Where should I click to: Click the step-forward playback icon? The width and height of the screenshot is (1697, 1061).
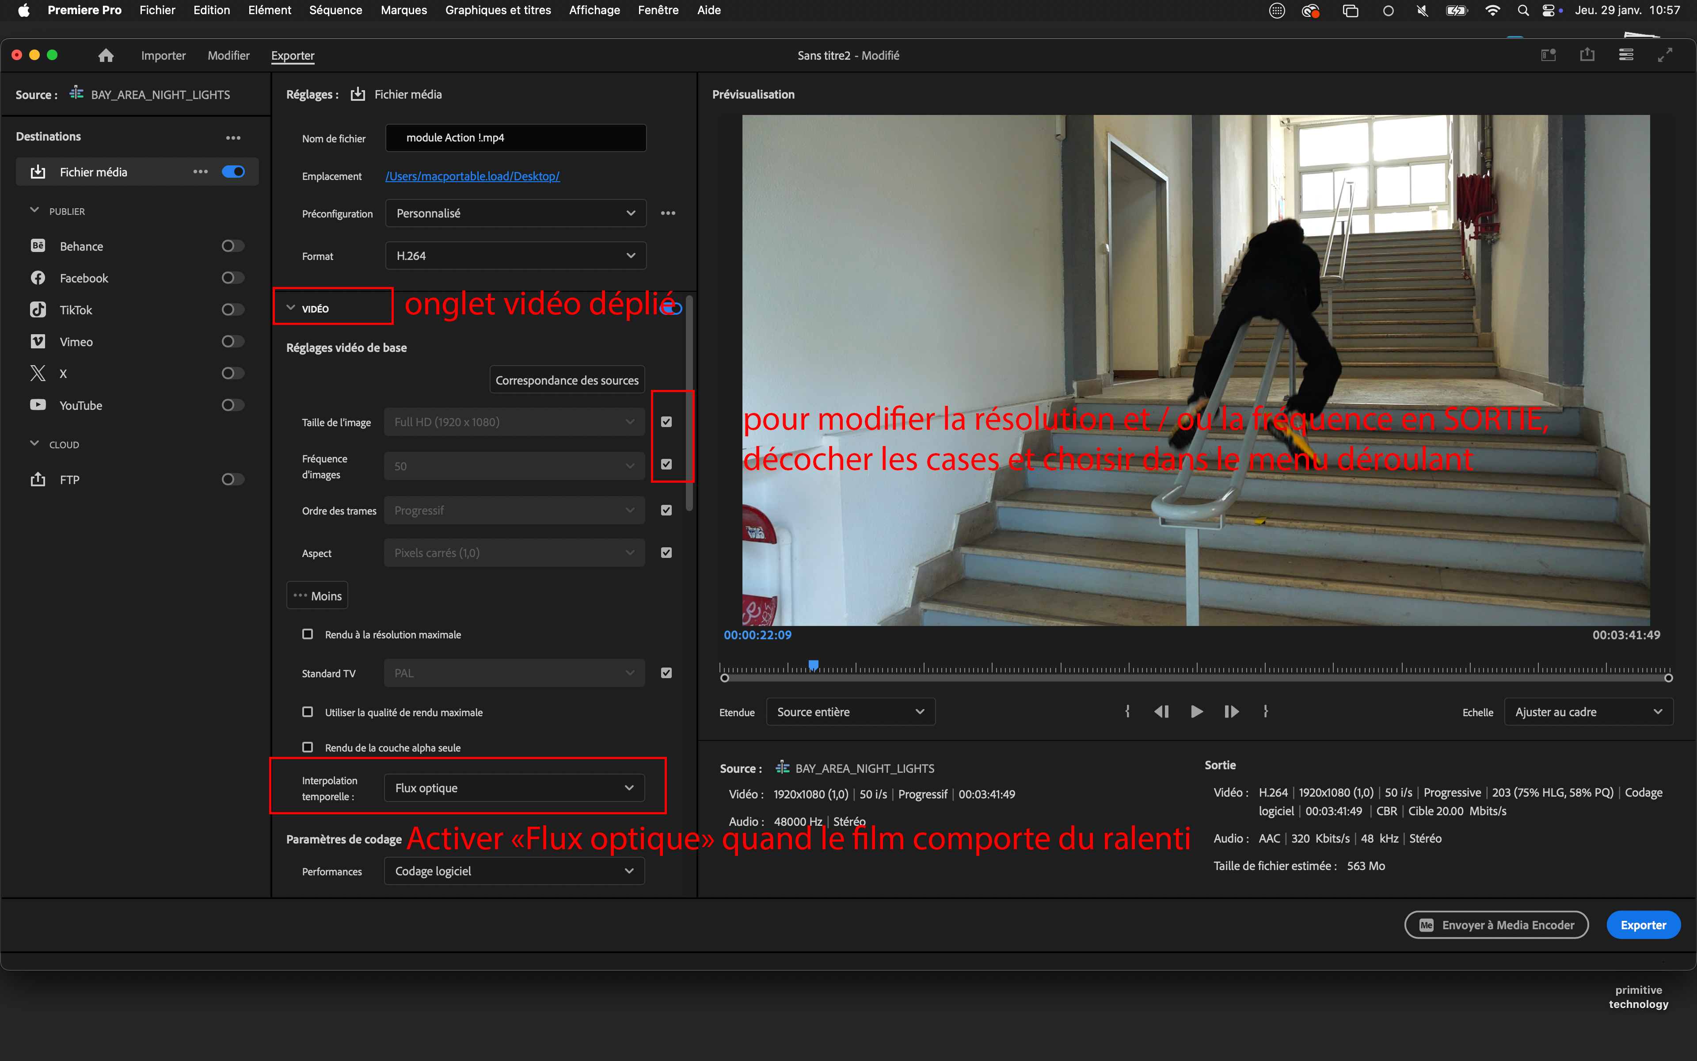pyautogui.click(x=1231, y=711)
